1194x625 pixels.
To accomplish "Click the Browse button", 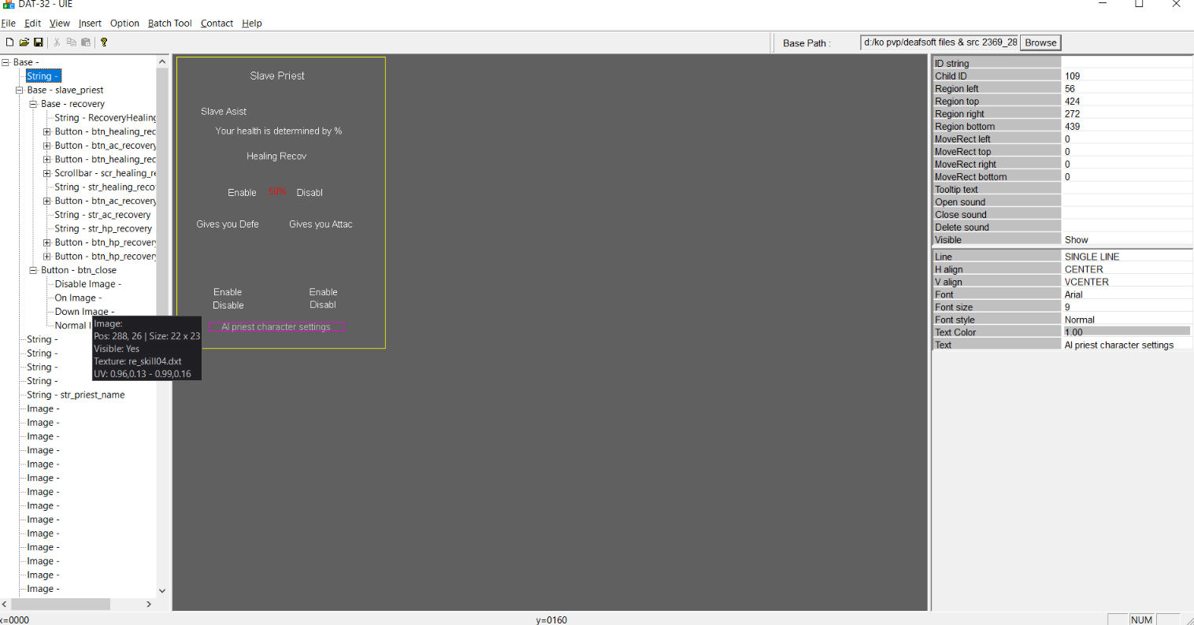I will click(x=1040, y=43).
